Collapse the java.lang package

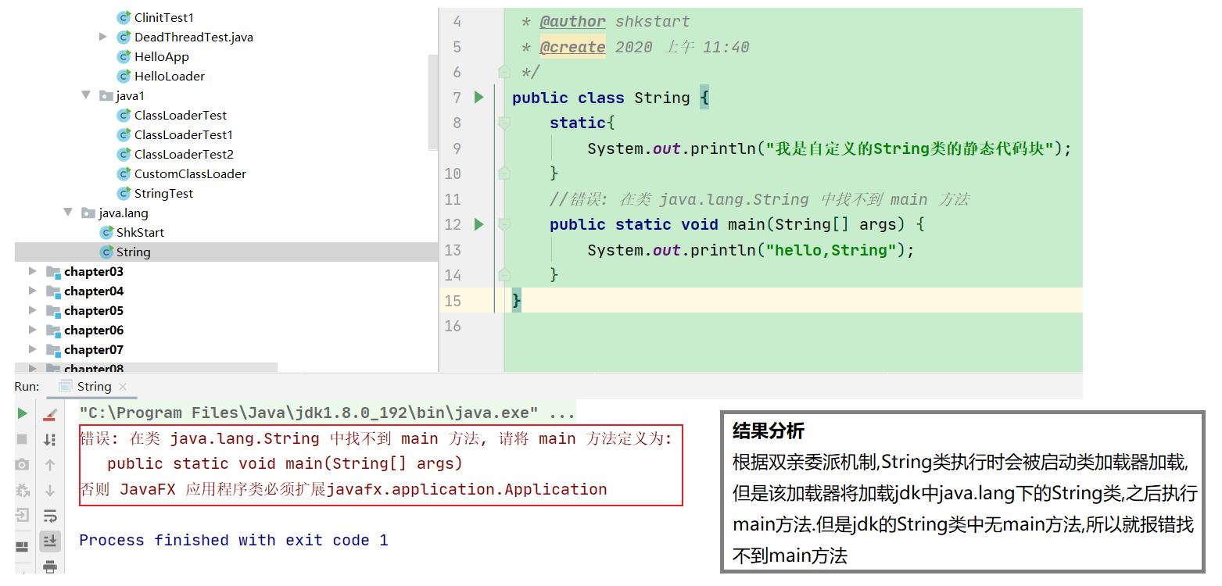tap(68, 213)
